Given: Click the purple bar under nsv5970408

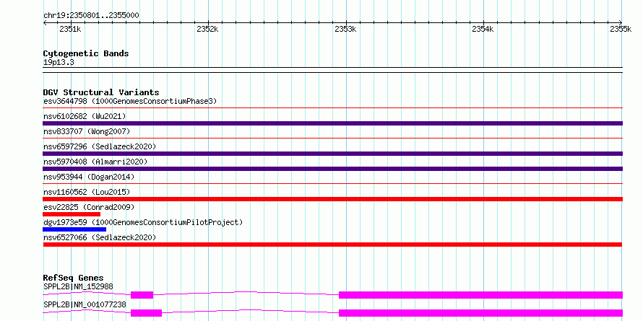Looking at the screenshot, I should 332,169.
